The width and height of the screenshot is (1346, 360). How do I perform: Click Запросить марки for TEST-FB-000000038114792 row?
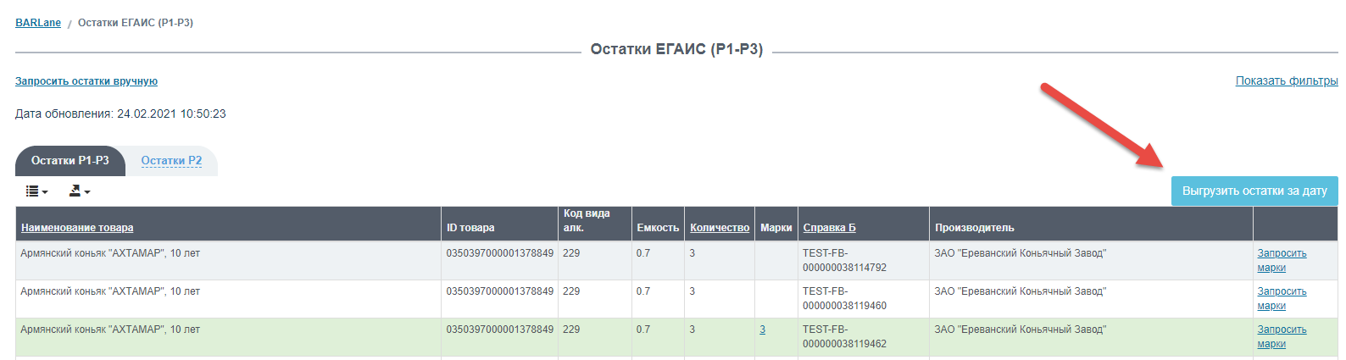point(1282,261)
